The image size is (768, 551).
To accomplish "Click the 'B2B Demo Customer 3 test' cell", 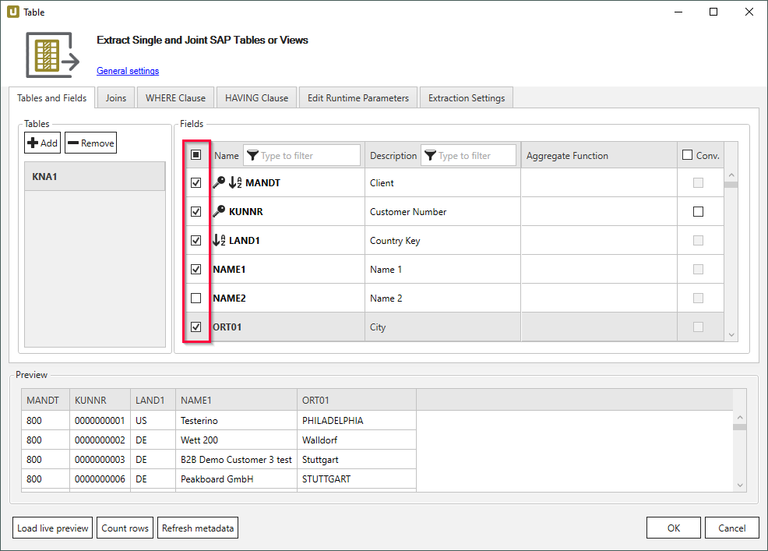I will [x=236, y=459].
